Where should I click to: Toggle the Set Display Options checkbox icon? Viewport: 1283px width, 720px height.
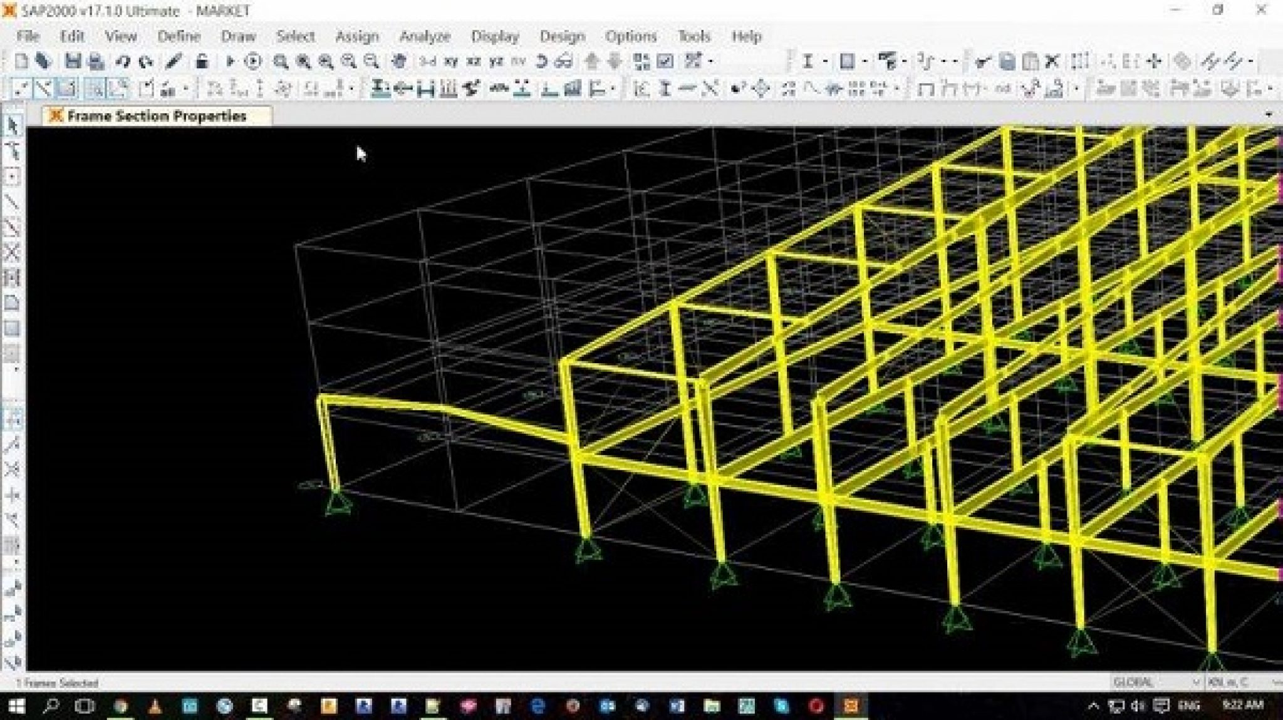coord(665,61)
